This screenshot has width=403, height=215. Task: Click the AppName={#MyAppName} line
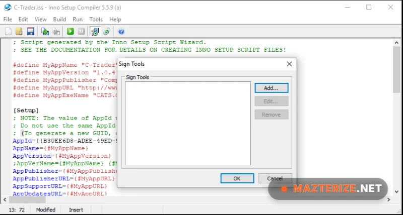click(51, 148)
